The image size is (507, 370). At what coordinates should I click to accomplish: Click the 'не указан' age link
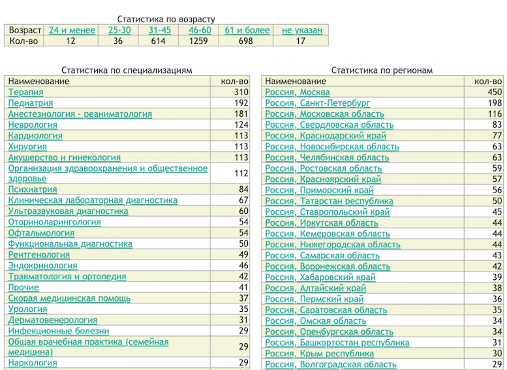[302, 30]
